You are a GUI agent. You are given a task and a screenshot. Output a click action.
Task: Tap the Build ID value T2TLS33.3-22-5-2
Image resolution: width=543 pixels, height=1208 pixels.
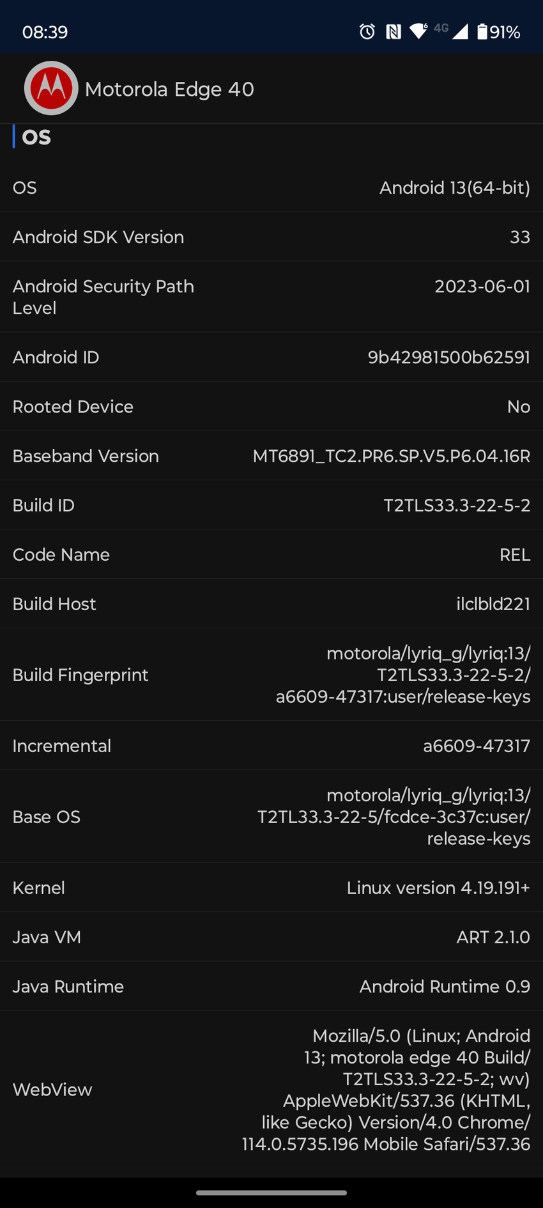coord(457,505)
